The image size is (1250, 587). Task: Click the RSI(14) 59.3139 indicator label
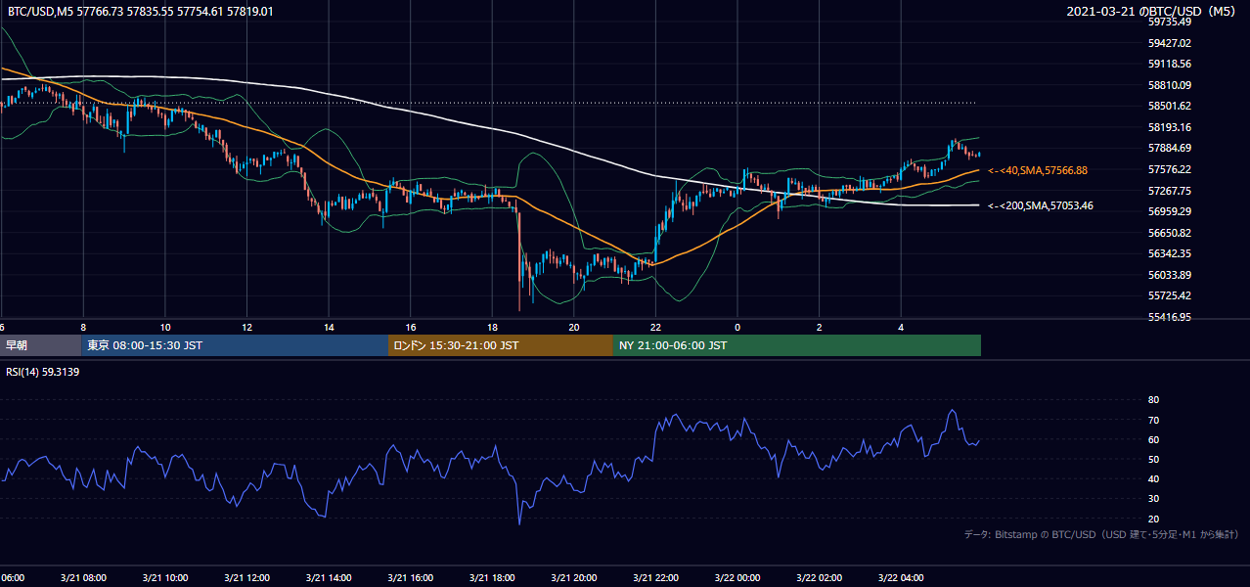click(x=43, y=372)
